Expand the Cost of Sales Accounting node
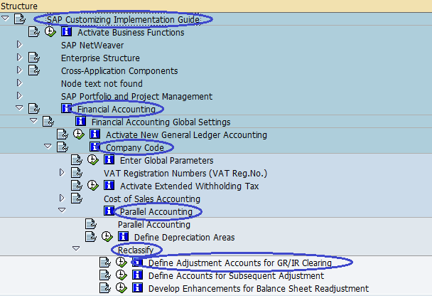This screenshot has width=432, height=296. (x=62, y=198)
